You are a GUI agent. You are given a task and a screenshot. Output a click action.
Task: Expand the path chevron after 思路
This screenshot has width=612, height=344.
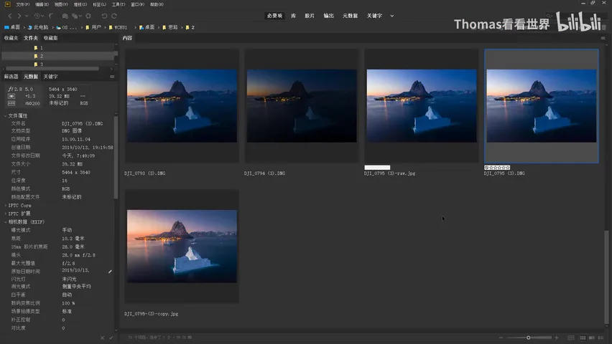182,27
